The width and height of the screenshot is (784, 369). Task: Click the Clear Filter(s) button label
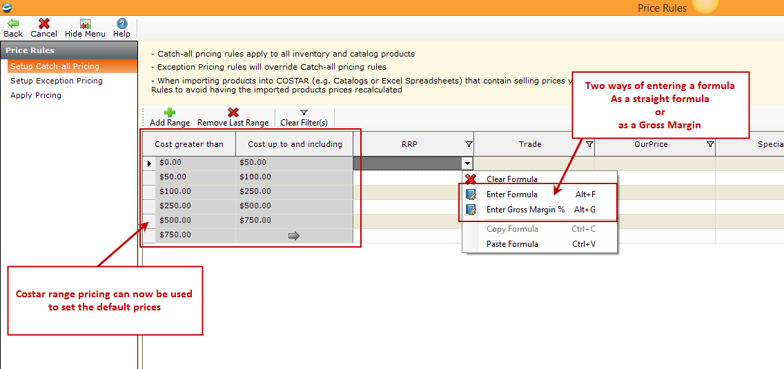[x=304, y=123]
